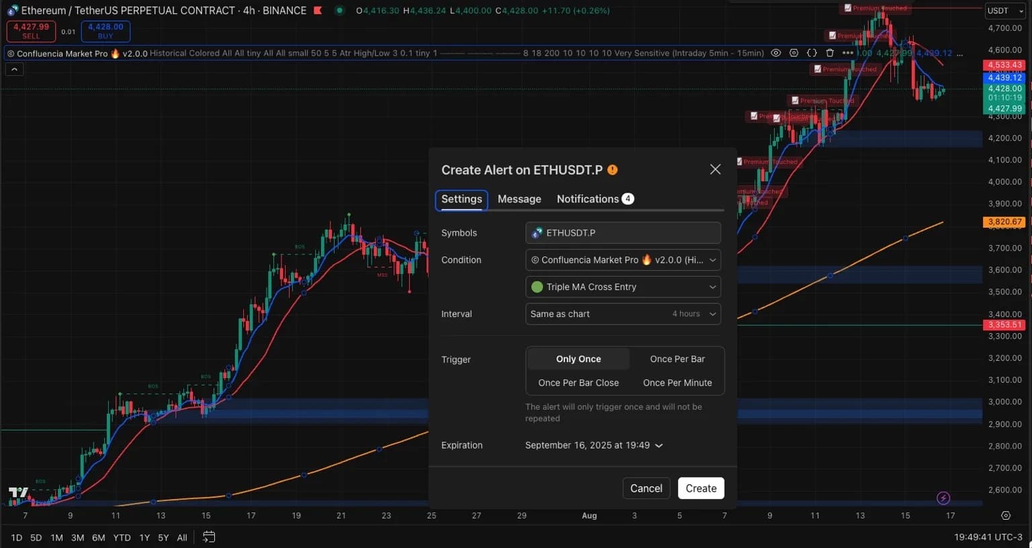1032x548 pixels.
Task: Click the Create alert button
Action: (x=701, y=488)
